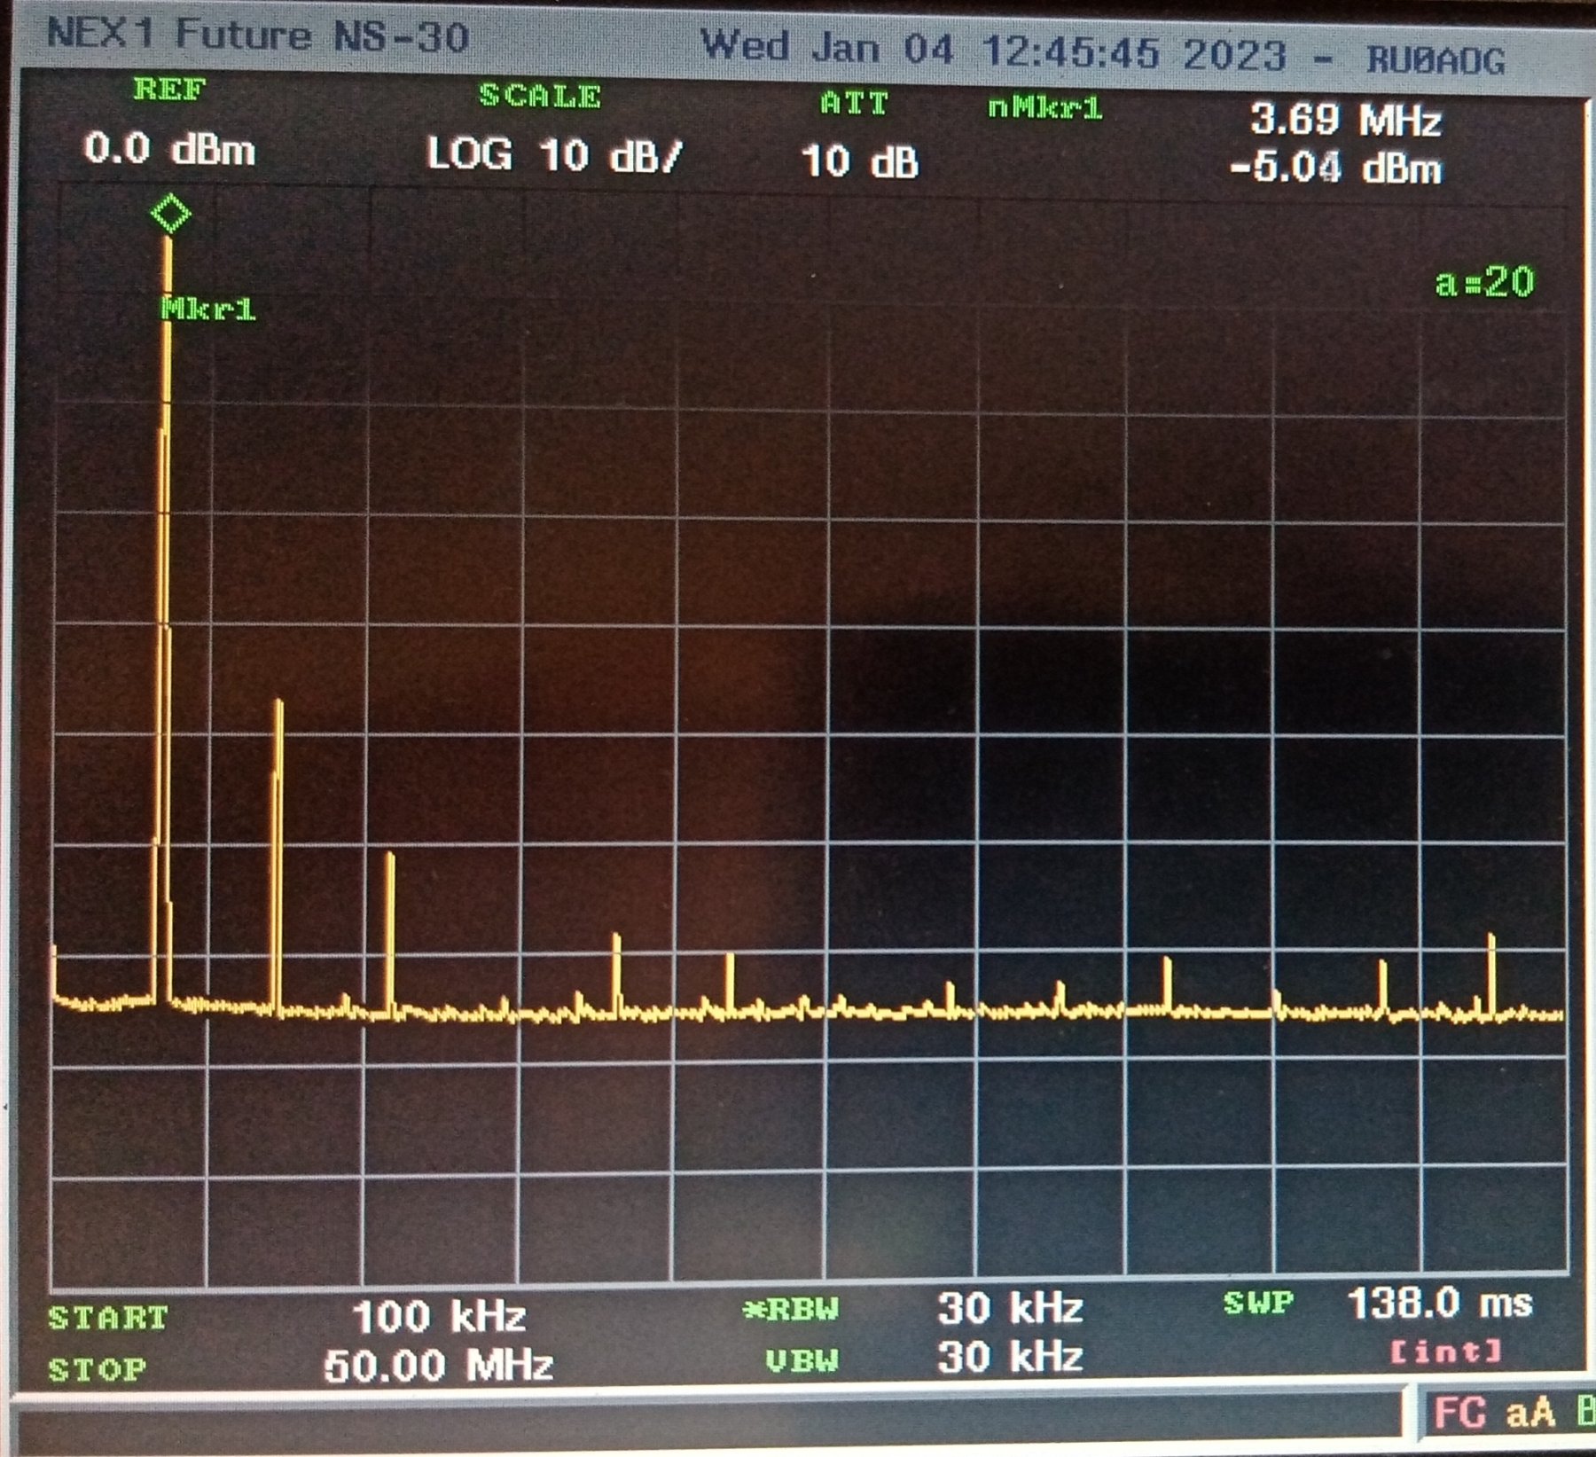This screenshot has height=1457, width=1596.
Task: Click the diamond marker icon atop the peak
Action: coord(170,214)
